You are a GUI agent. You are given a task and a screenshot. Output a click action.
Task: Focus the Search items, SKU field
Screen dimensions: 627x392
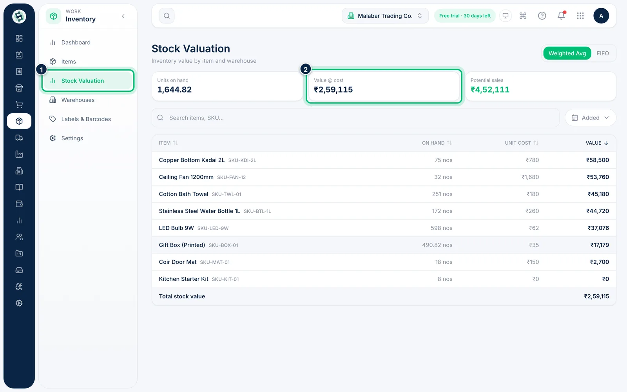355,118
